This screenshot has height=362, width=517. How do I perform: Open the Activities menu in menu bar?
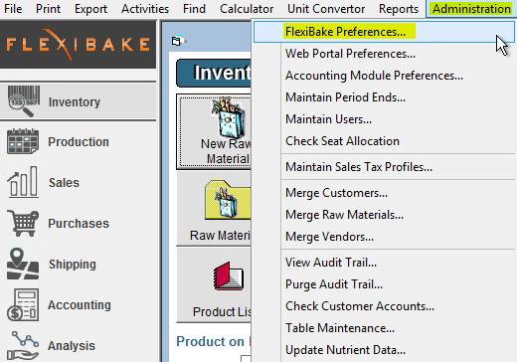pyautogui.click(x=145, y=9)
